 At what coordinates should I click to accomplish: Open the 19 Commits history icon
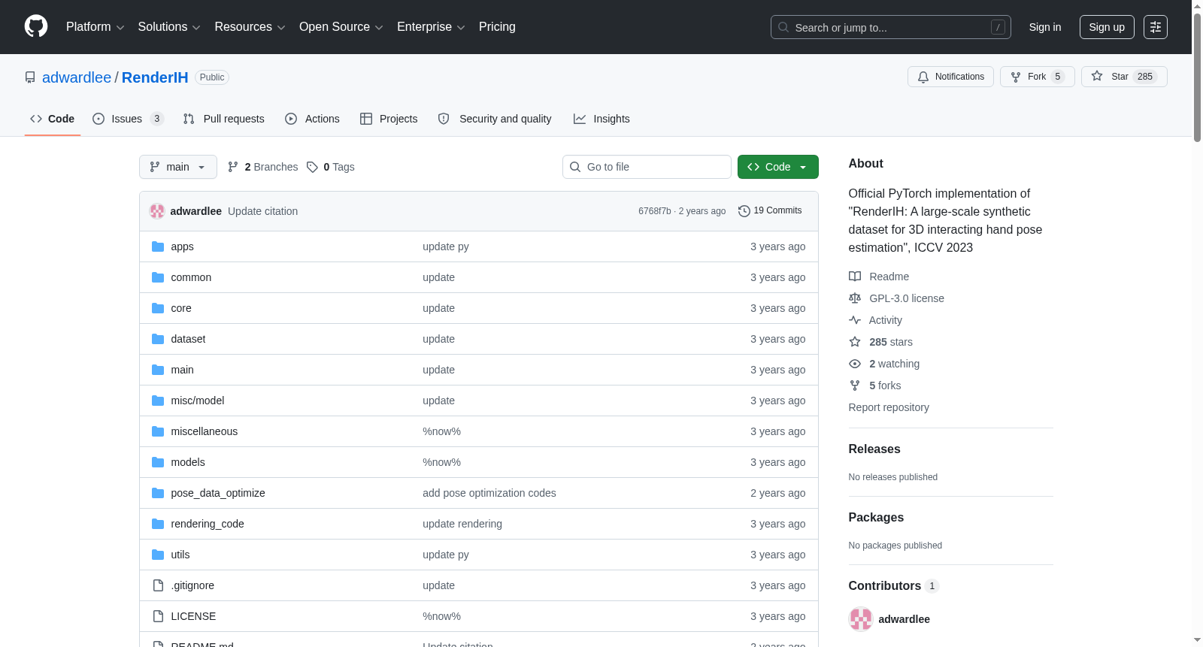tap(744, 211)
